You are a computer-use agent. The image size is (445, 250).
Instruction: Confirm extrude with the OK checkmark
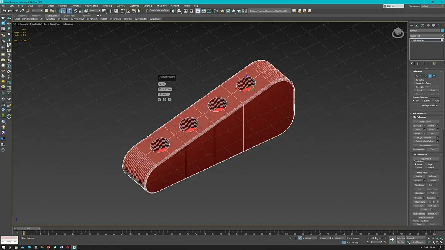click(160, 99)
